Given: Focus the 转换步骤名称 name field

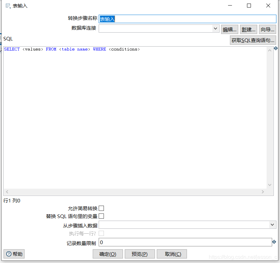Looking at the screenshot, I should click(188, 19).
